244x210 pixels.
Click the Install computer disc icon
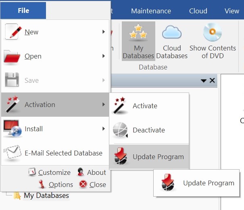pyautogui.click(x=13, y=129)
